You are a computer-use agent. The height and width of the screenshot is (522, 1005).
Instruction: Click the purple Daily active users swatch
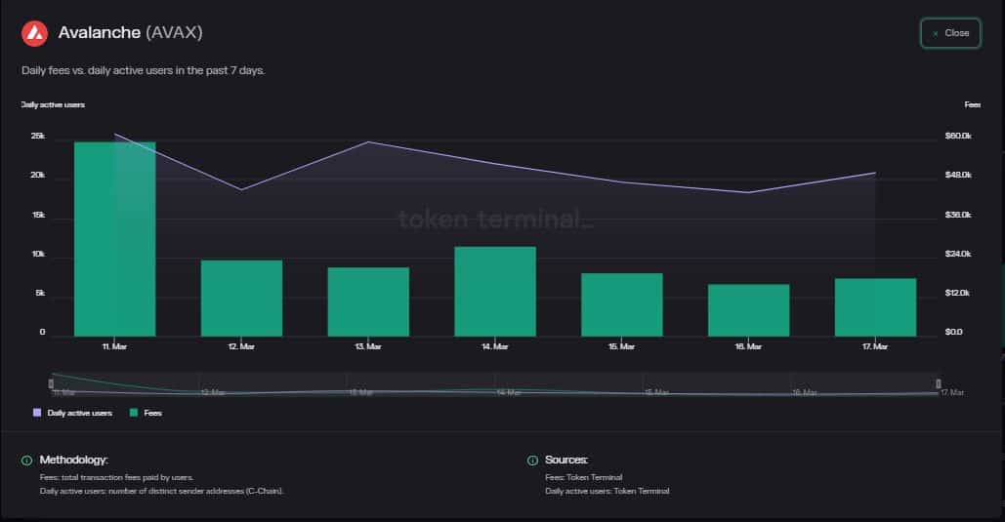pos(37,413)
